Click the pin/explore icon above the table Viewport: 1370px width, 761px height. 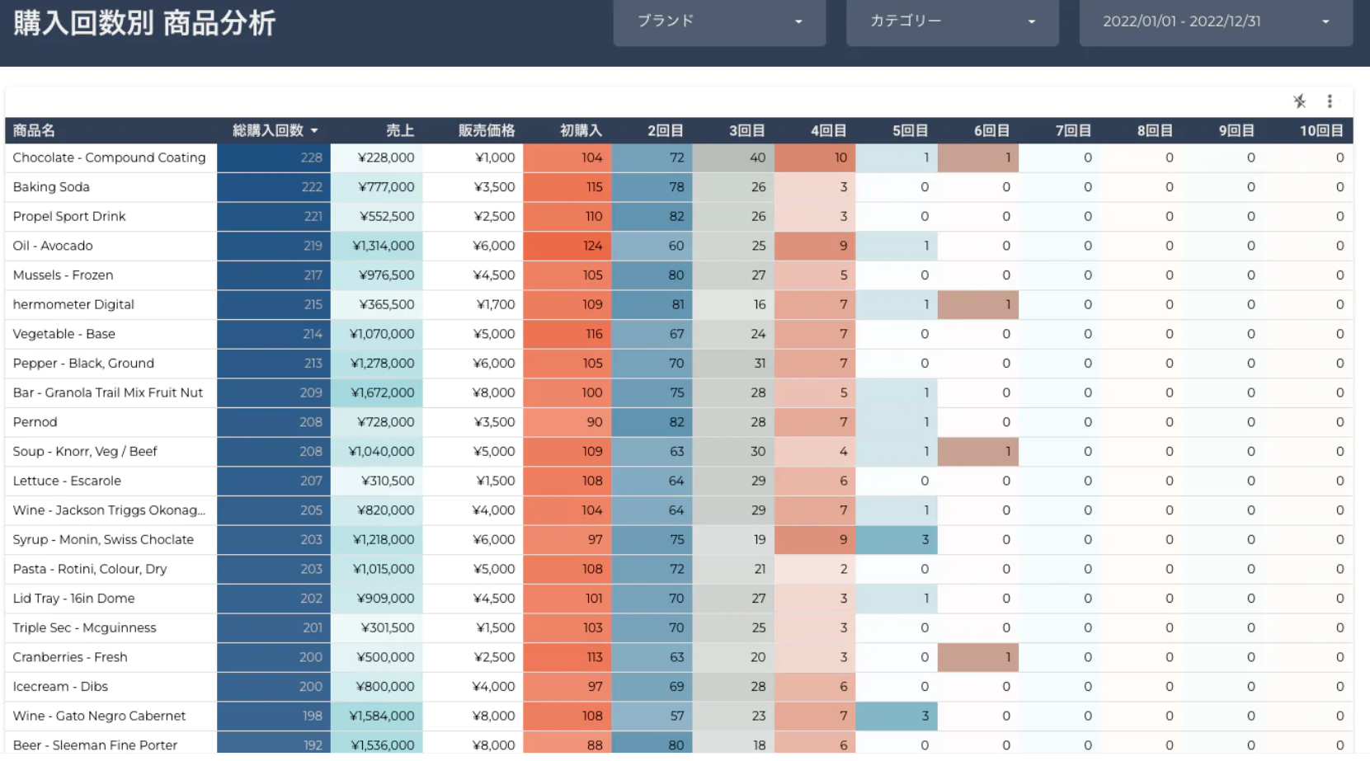coord(1299,101)
